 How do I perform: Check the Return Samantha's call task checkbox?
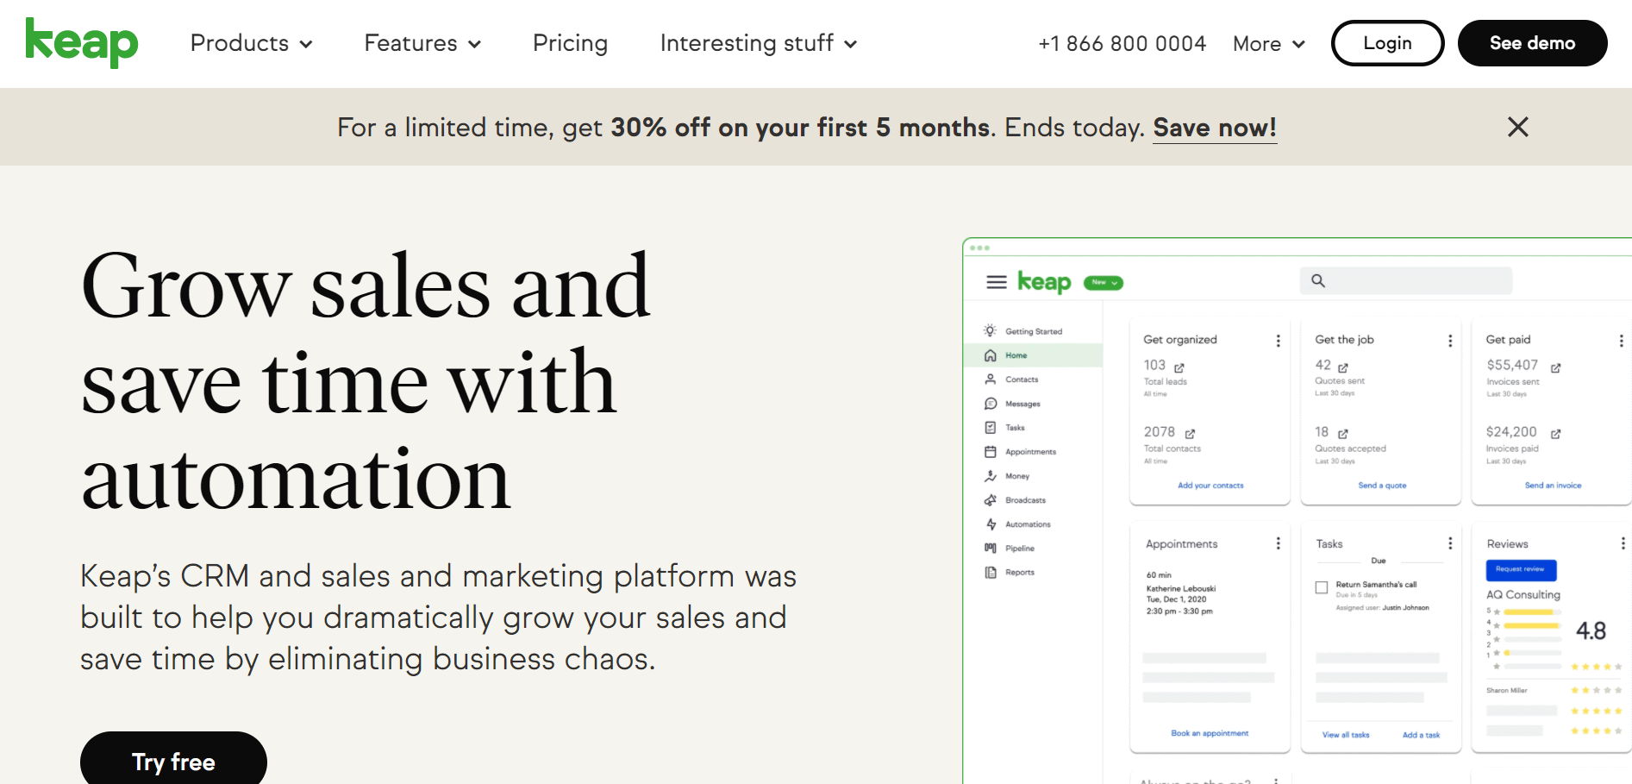click(1321, 587)
